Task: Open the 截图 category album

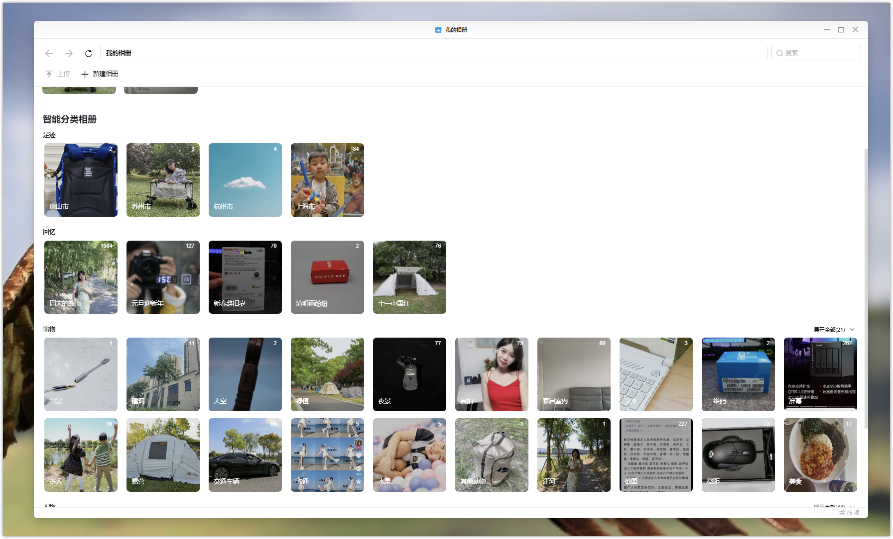Action: point(656,455)
